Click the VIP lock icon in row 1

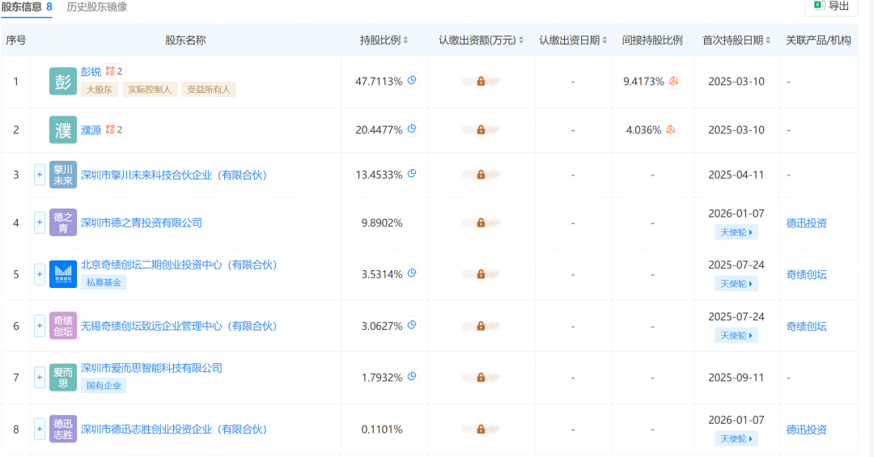(x=481, y=82)
